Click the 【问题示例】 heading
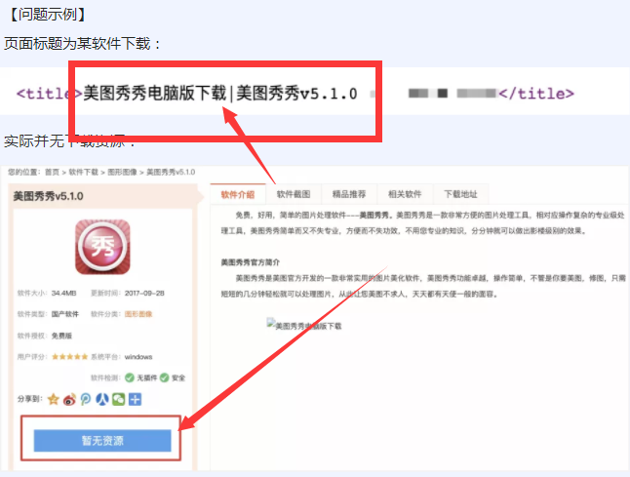630x477 pixels. click(x=47, y=15)
